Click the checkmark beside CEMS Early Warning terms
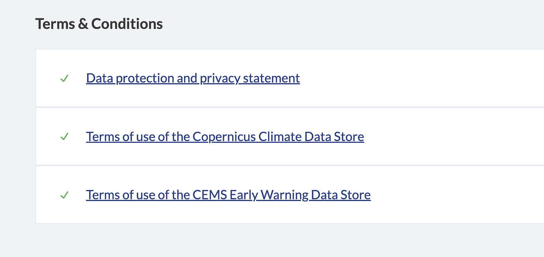Viewport: 544px width, 257px height. pos(64,195)
